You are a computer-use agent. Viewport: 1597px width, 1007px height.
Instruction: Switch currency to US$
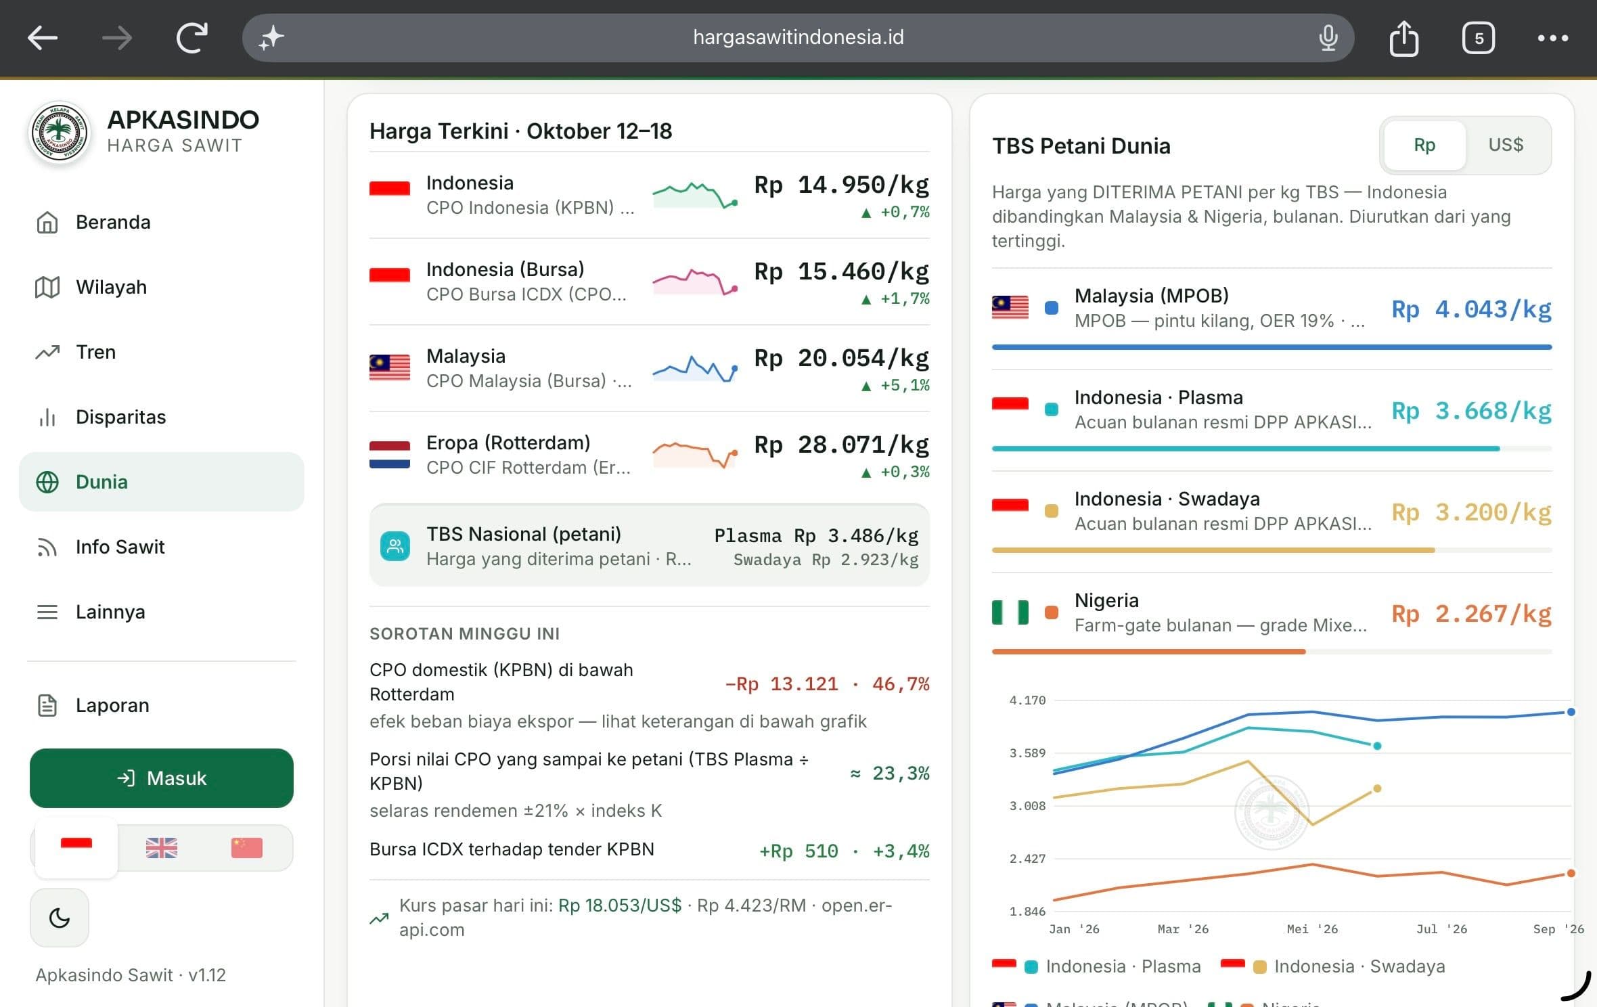[x=1506, y=145]
